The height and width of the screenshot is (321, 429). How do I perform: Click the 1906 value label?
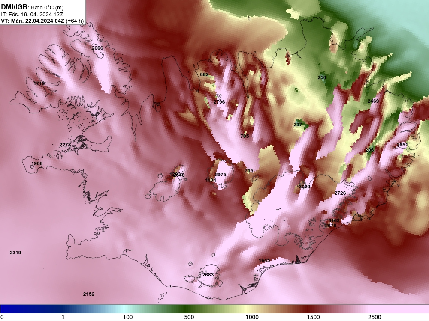pos(37,163)
